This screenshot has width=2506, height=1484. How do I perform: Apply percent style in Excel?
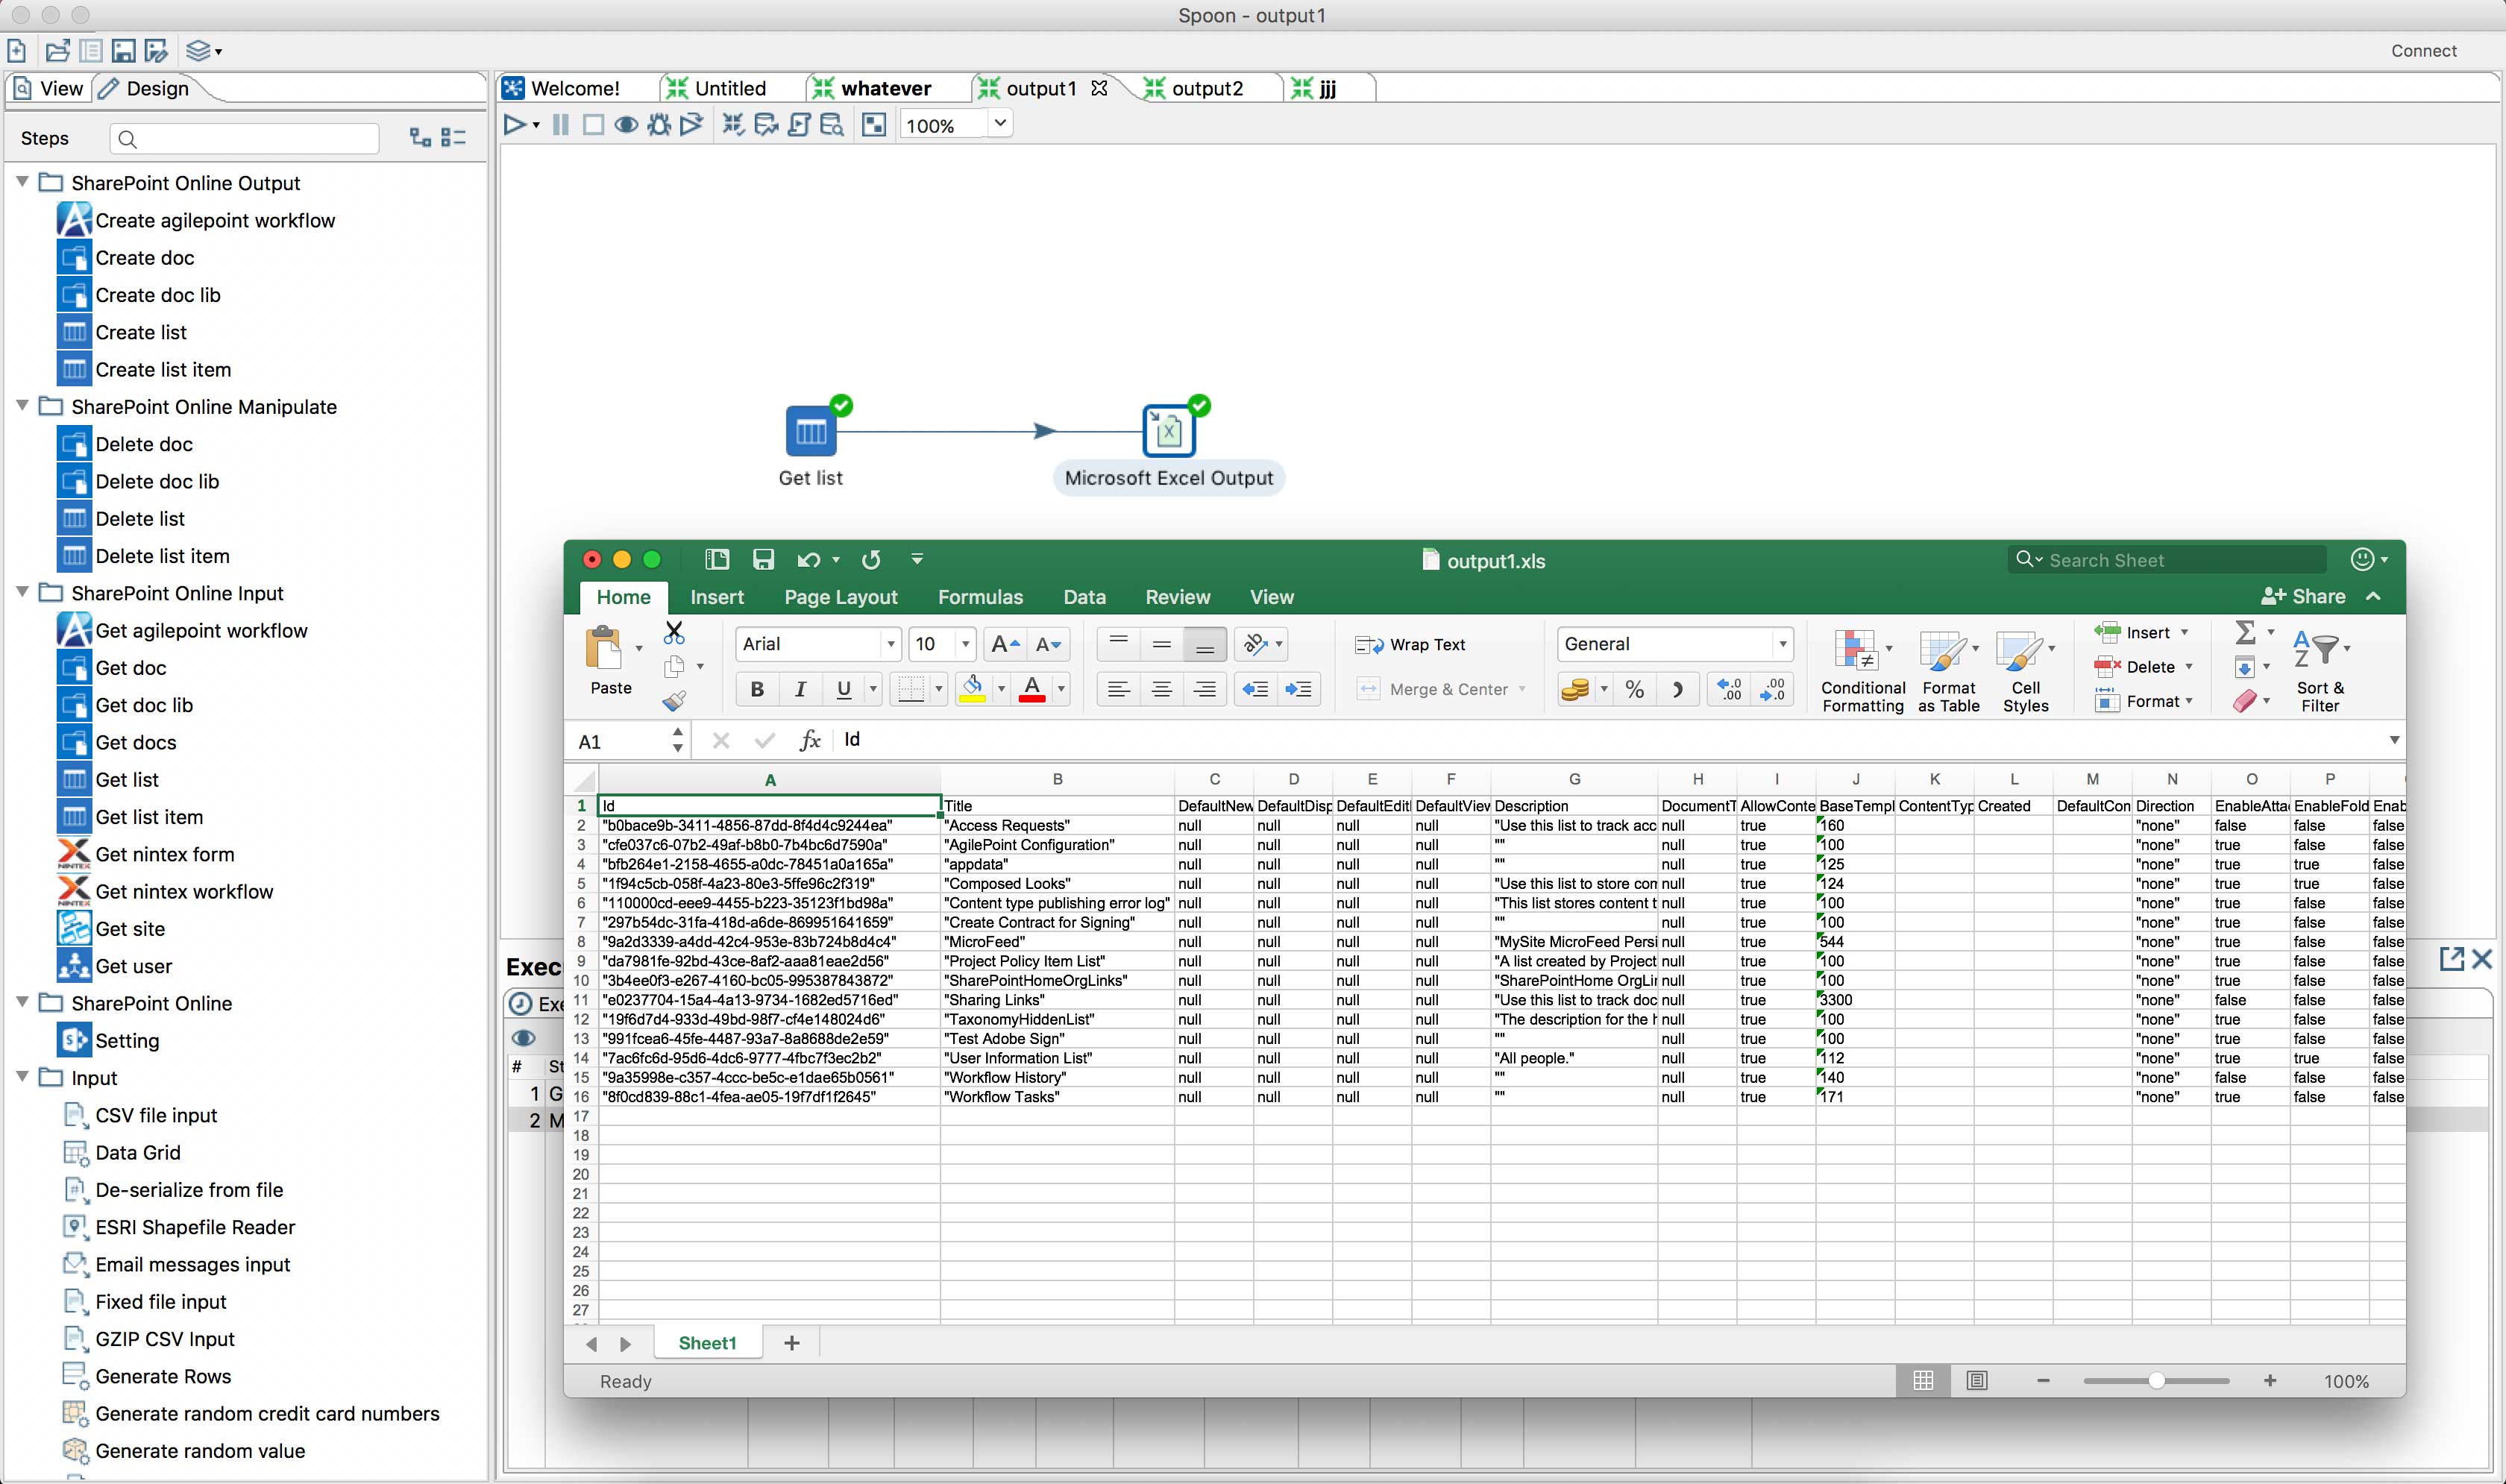1635,689
